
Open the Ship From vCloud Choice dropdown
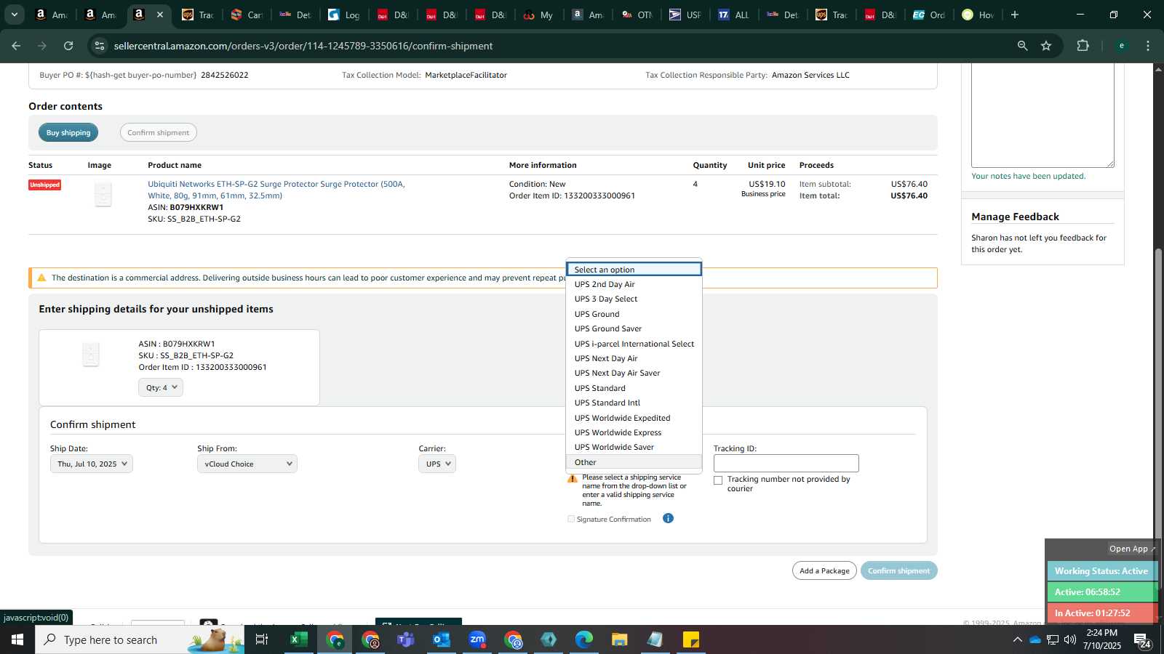[x=247, y=464]
